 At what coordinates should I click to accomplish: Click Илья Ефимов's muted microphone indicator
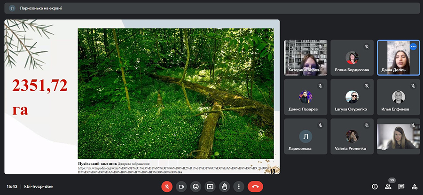pos(412,86)
